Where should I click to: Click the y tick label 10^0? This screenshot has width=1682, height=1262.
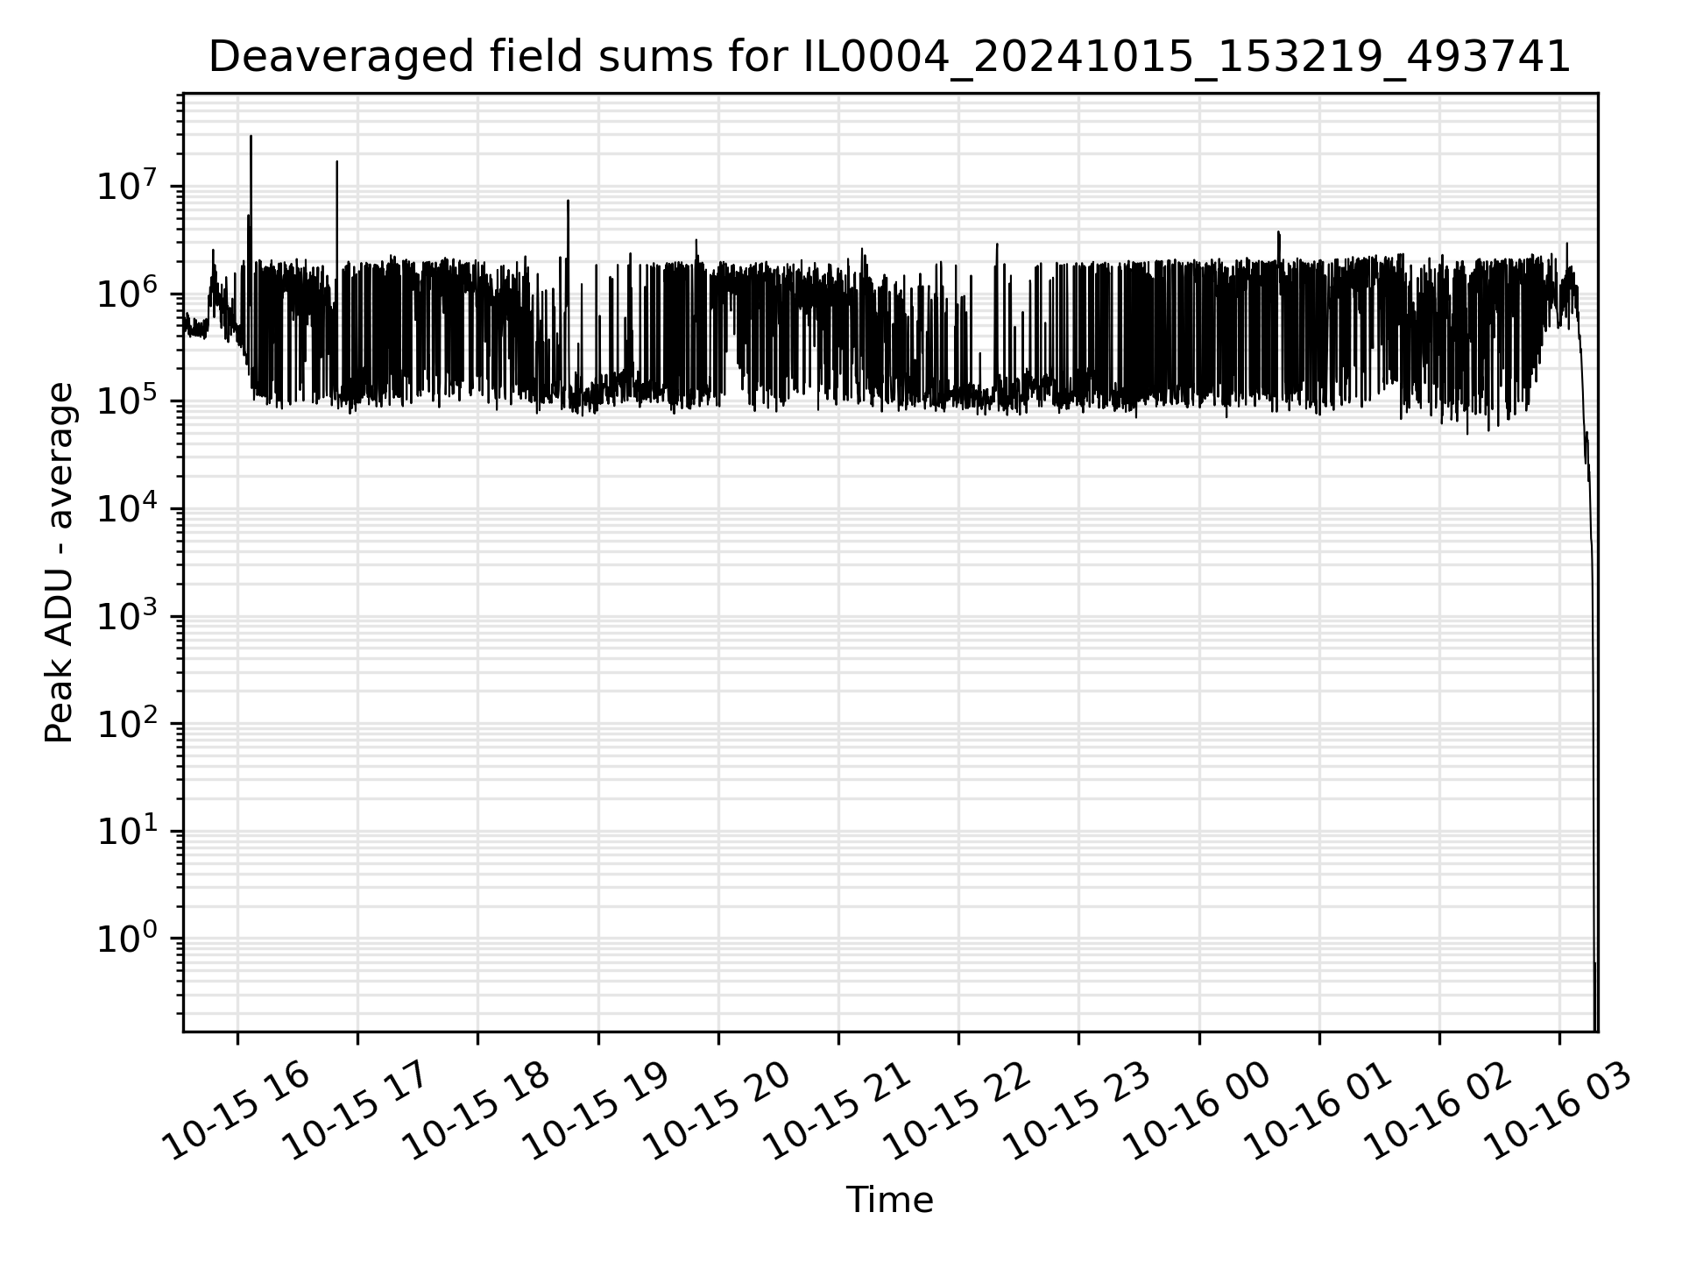(x=128, y=939)
